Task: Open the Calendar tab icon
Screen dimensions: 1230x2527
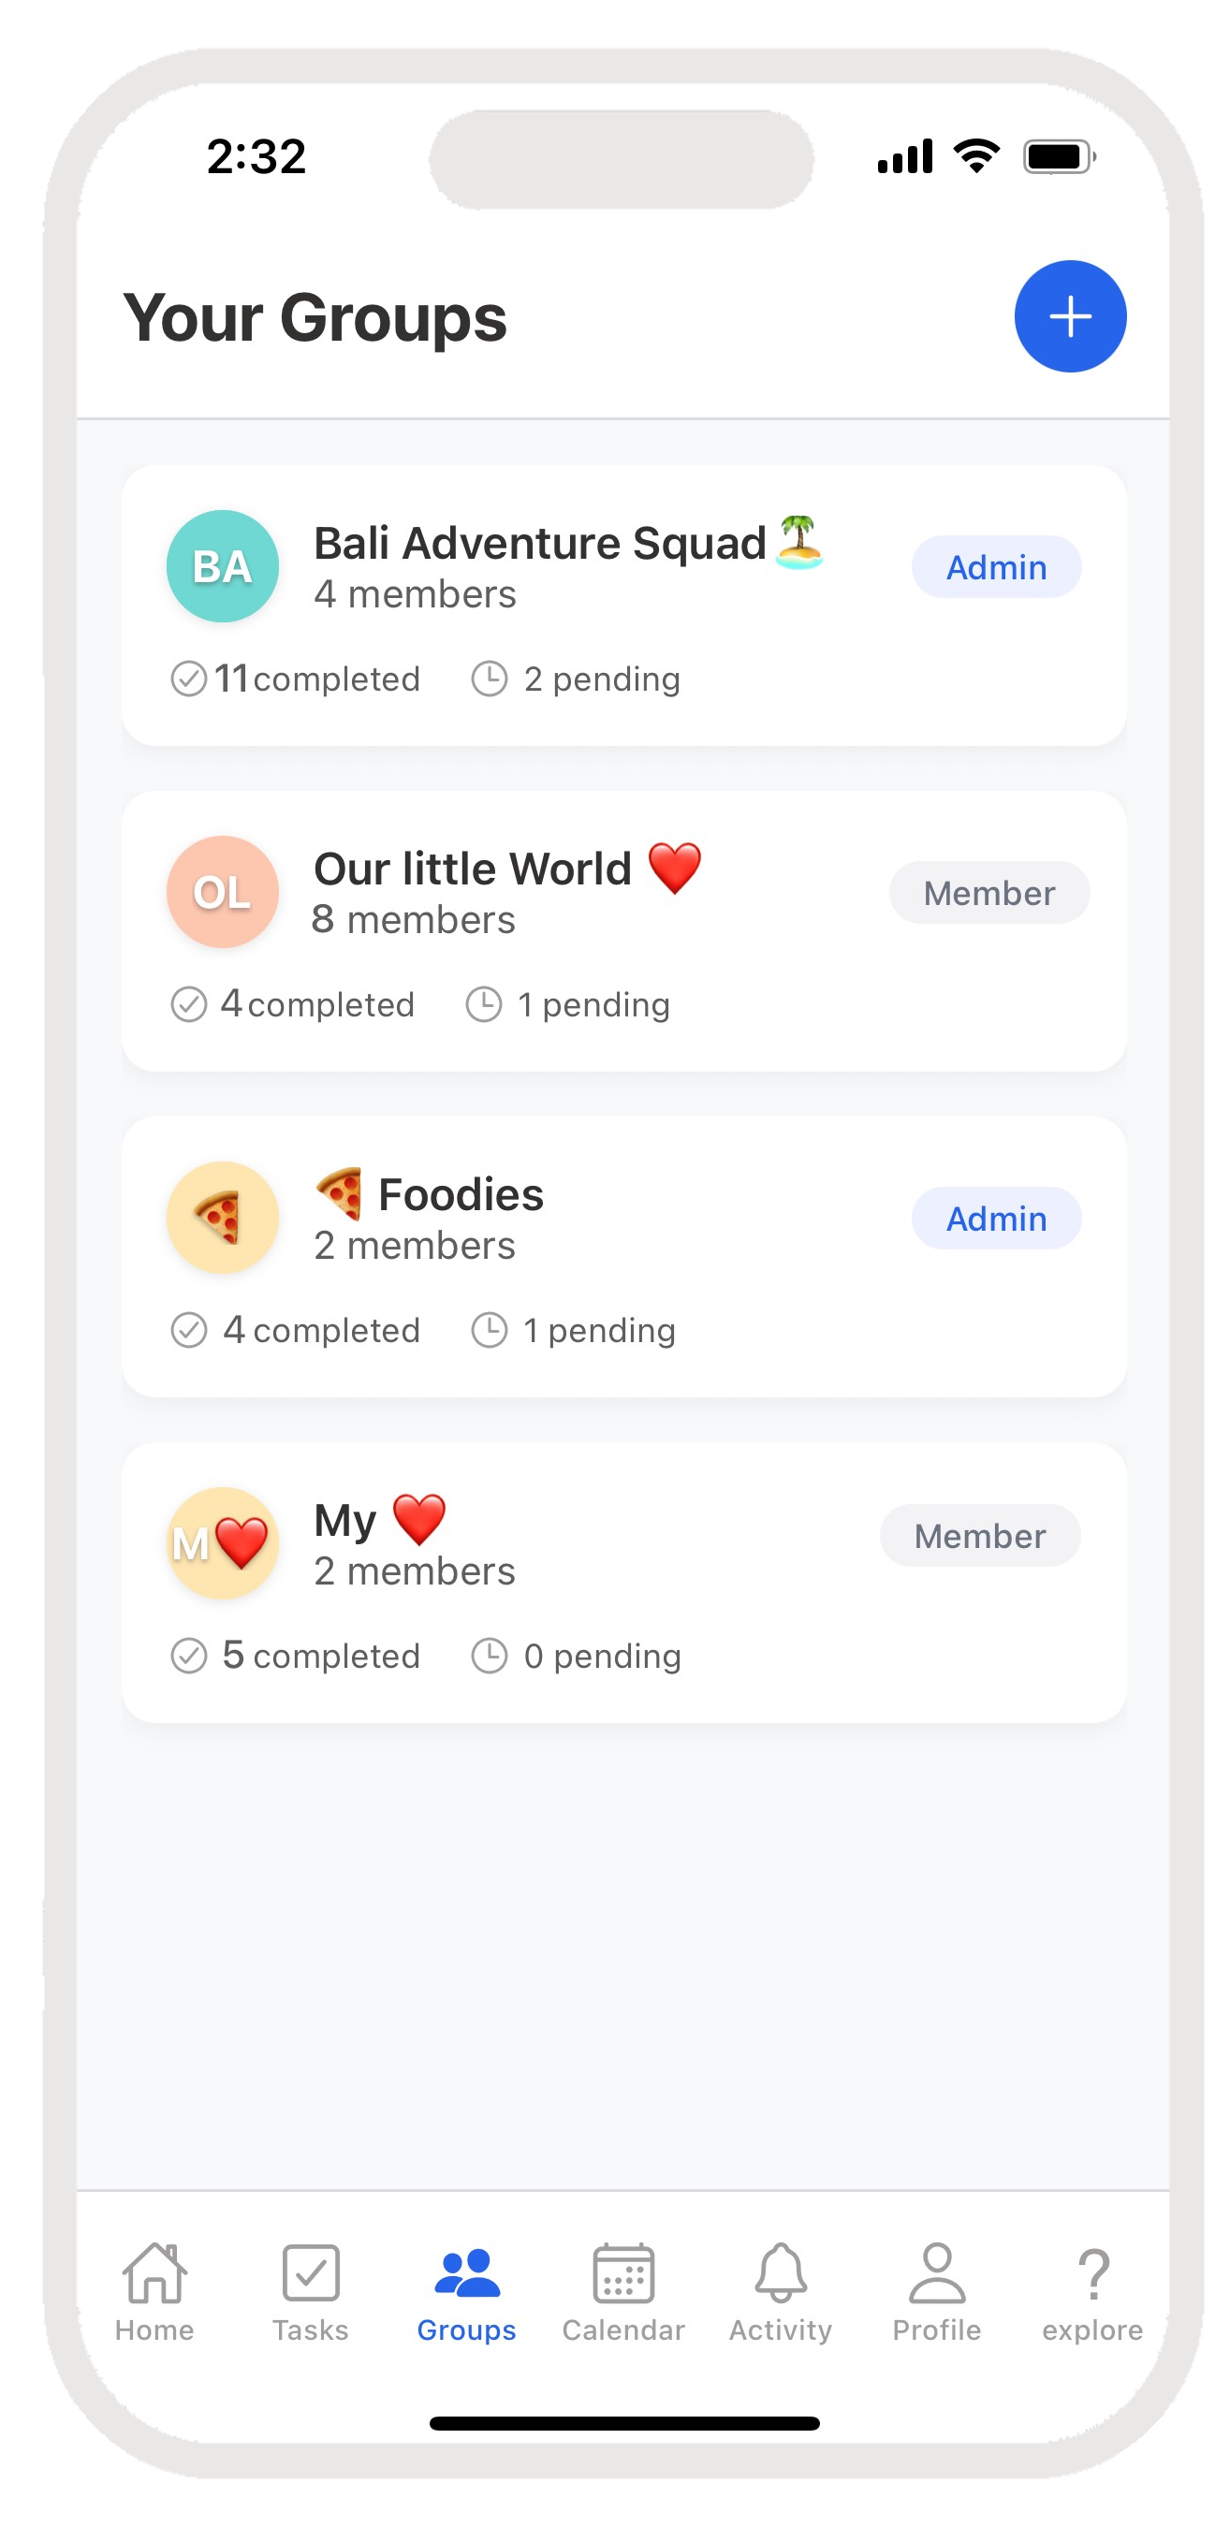Action: point(622,2274)
